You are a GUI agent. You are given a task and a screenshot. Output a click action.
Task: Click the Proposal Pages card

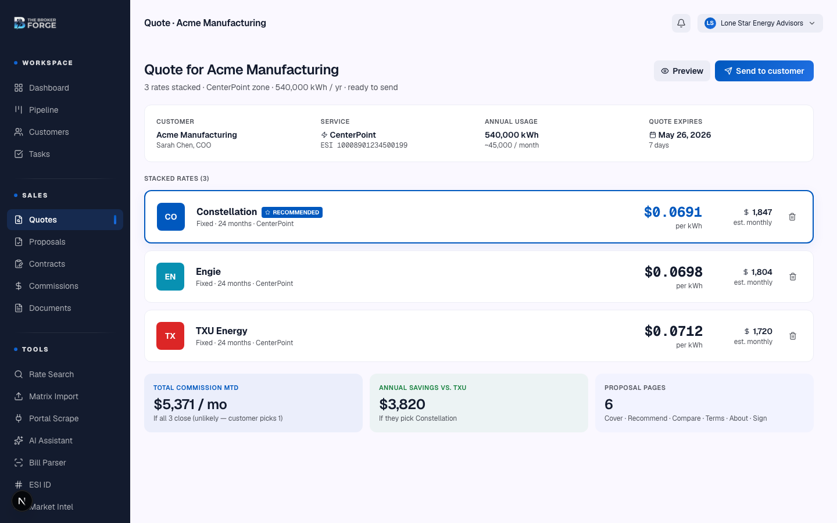pyautogui.click(x=704, y=403)
